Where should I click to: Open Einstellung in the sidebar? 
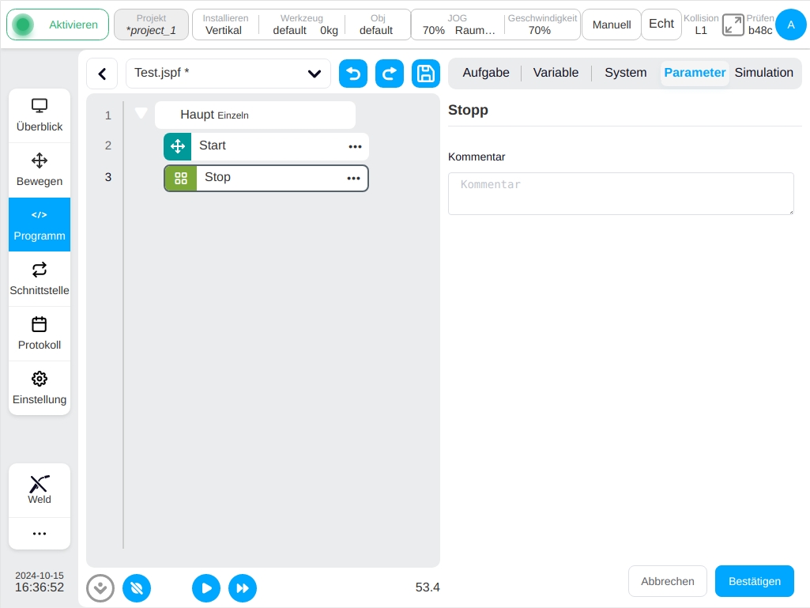coord(40,388)
